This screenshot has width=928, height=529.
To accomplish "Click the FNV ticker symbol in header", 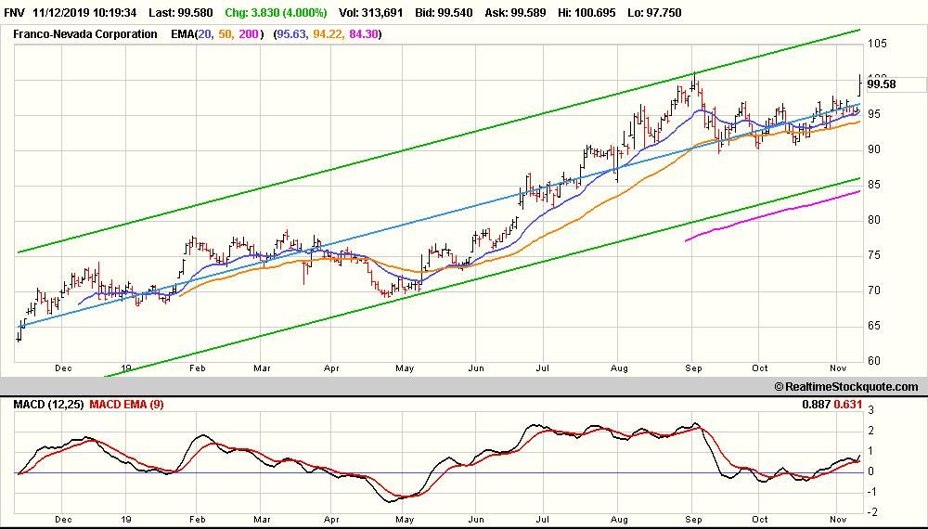I will (x=14, y=12).
